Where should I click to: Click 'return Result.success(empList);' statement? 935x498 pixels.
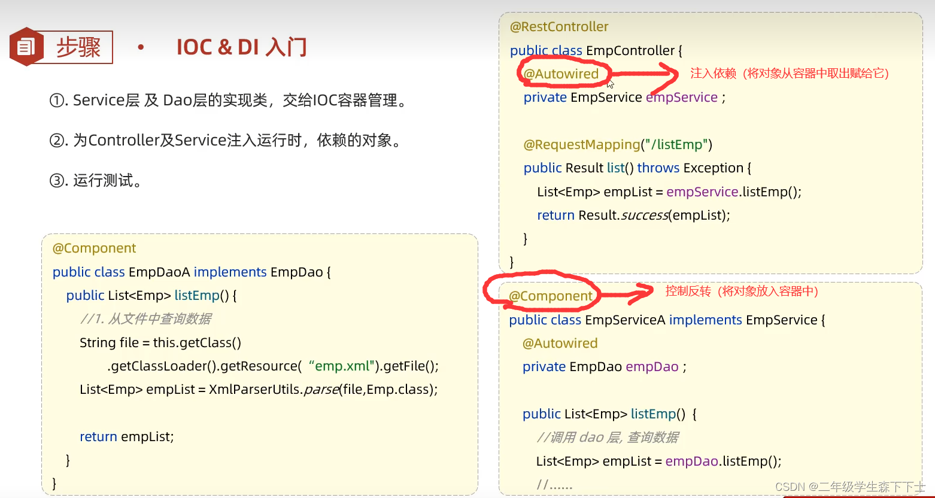(x=634, y=215)
